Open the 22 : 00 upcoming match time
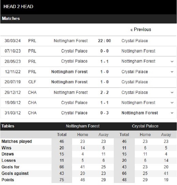 pos(104,41)
